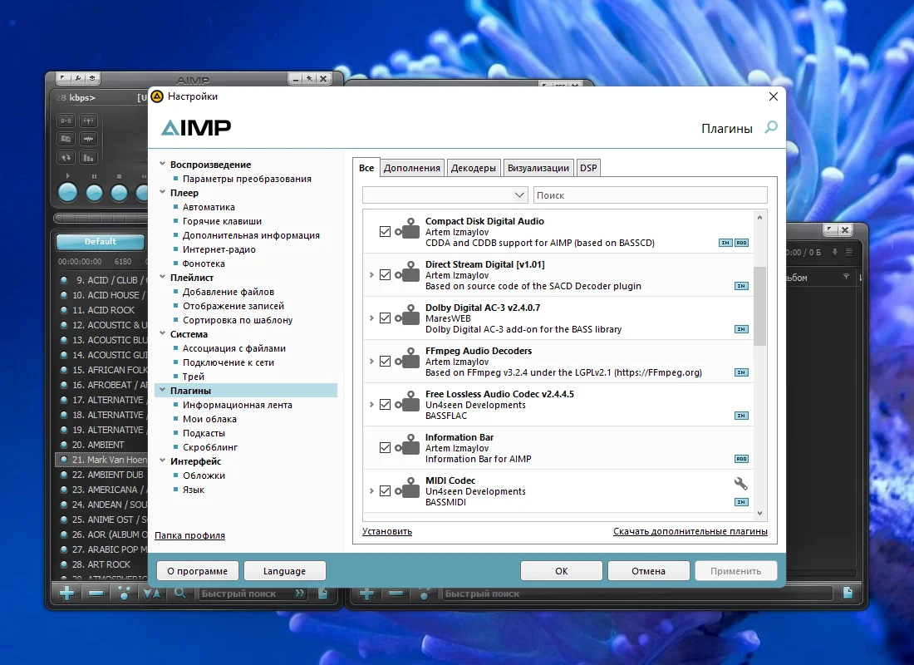914x665 pixels.
Task: Click the radio capture icon in player window
Action: tap(89, 121)
